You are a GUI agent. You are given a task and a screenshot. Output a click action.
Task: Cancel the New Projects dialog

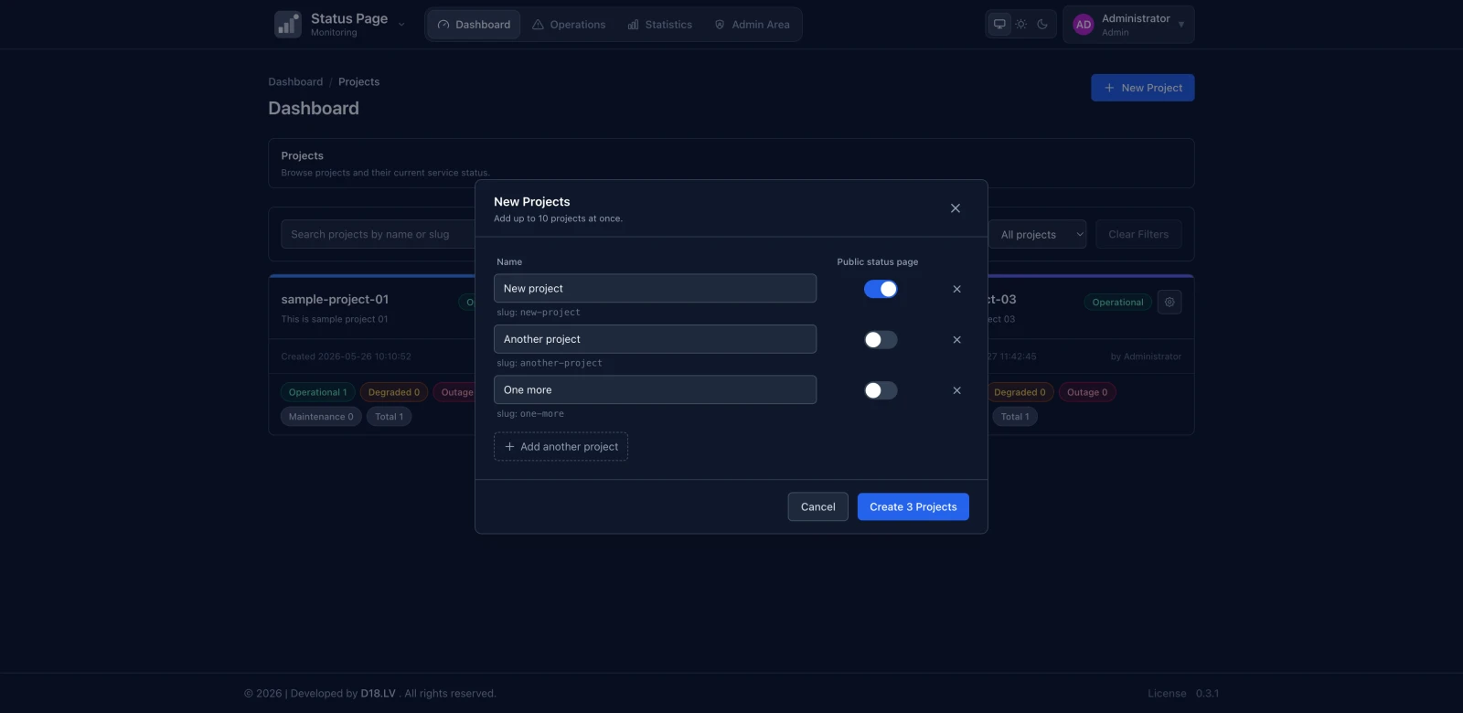tap(817, 507)
